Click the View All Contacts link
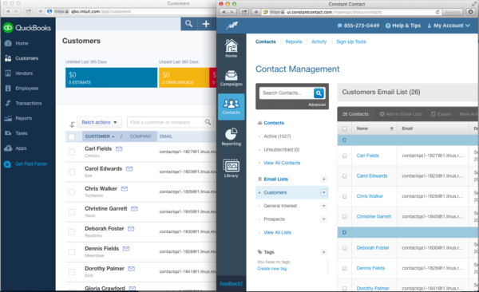The width and height of the screenshot is (479, 292). pos(282,163)
